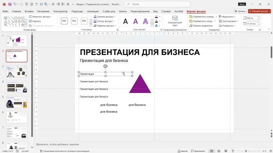Open text outline color dropdown arrow
The image size is (273, 153).
pyautogui.click(x=160, y=21)
